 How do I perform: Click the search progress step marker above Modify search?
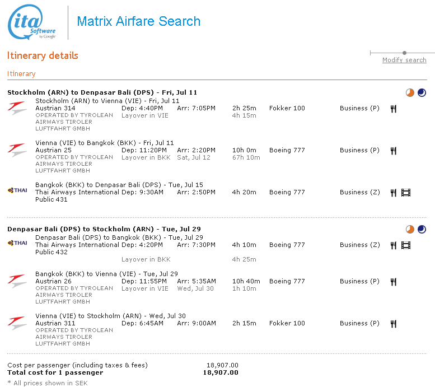404,53
